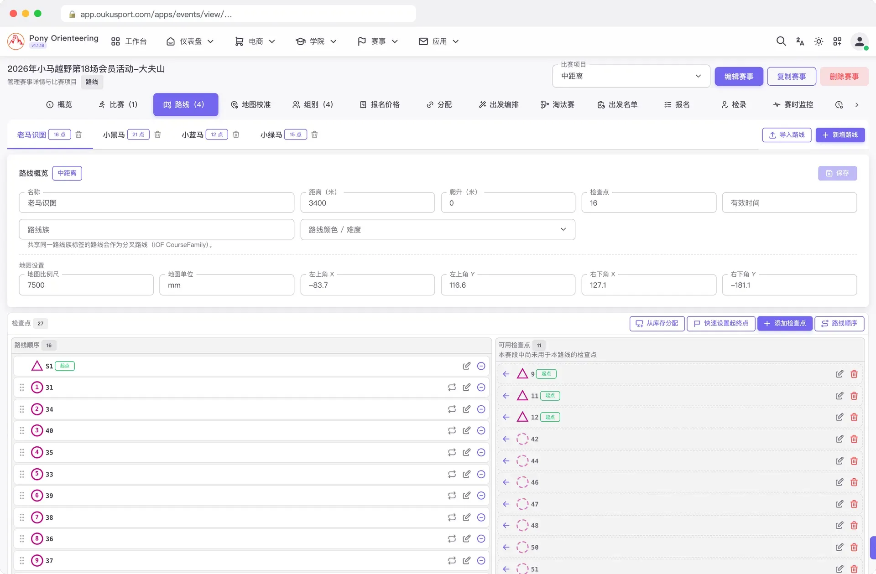Click drag handle of control 35
This screenshot has width=876, height=574.
click(22, 452)
